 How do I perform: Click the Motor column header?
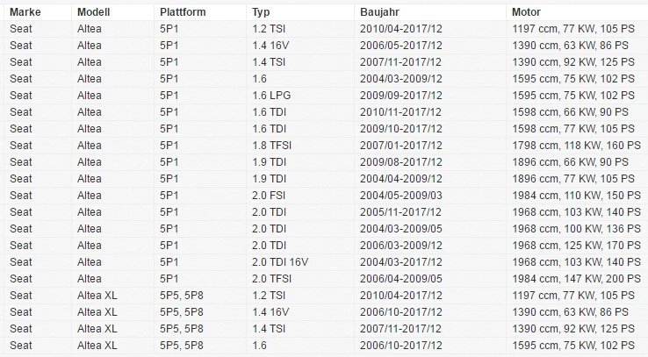click(x=577, y=12)
